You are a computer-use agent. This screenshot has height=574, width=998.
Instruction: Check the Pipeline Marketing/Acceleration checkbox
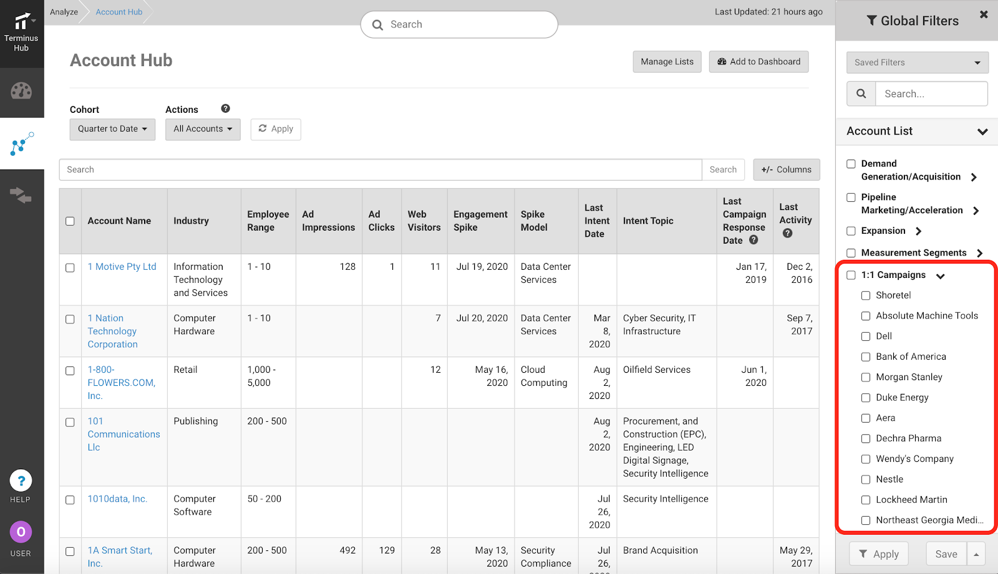[851, 198]
